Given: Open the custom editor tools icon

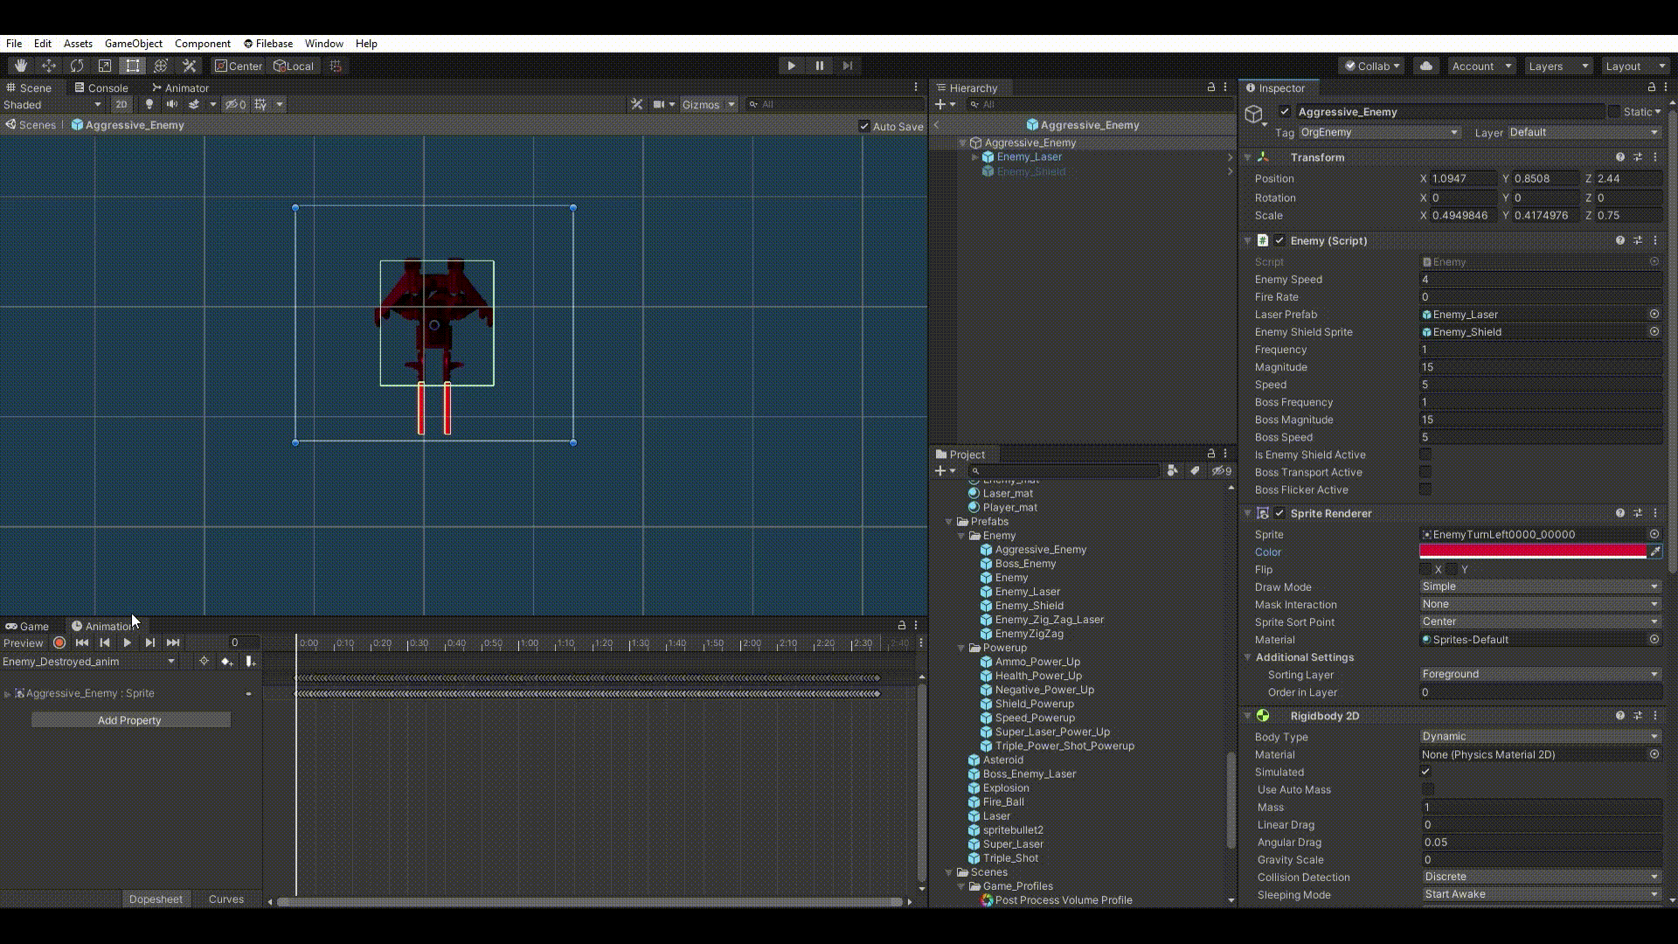Looking at the screenshot, I should (189, 66).
